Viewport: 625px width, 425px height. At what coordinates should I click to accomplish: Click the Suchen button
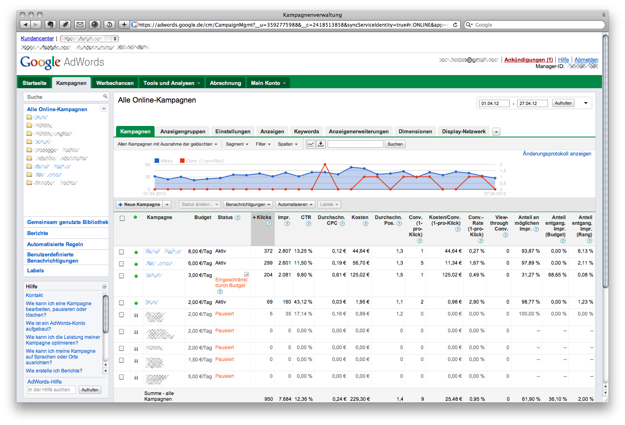(x=395, y=144)
